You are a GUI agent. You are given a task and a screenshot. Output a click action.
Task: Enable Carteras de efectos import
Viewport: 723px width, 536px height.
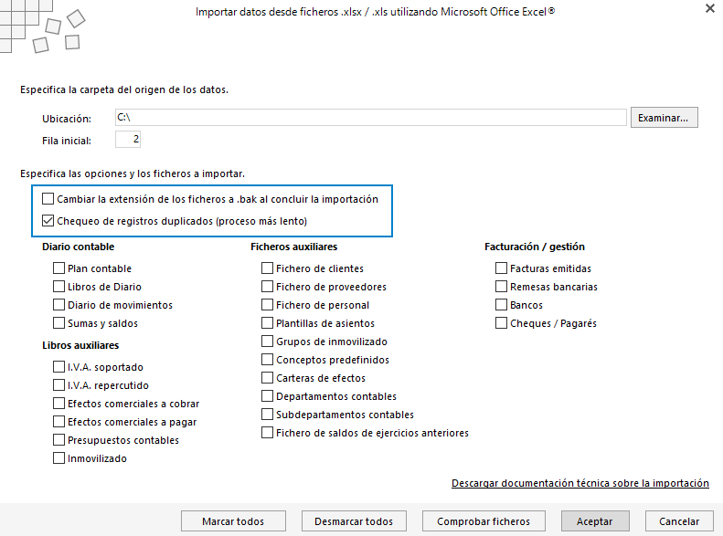tap(267, 378)
